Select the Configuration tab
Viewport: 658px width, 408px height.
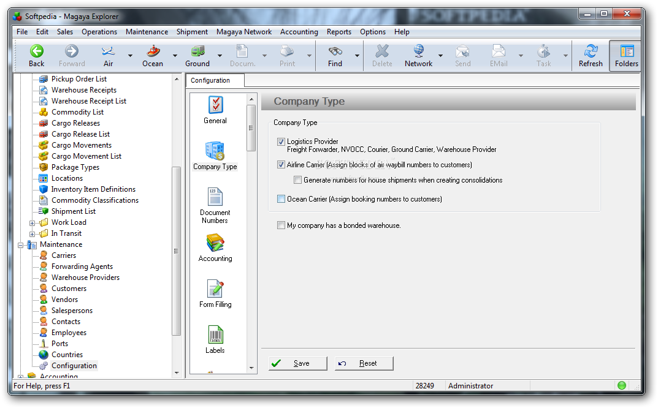215,80
